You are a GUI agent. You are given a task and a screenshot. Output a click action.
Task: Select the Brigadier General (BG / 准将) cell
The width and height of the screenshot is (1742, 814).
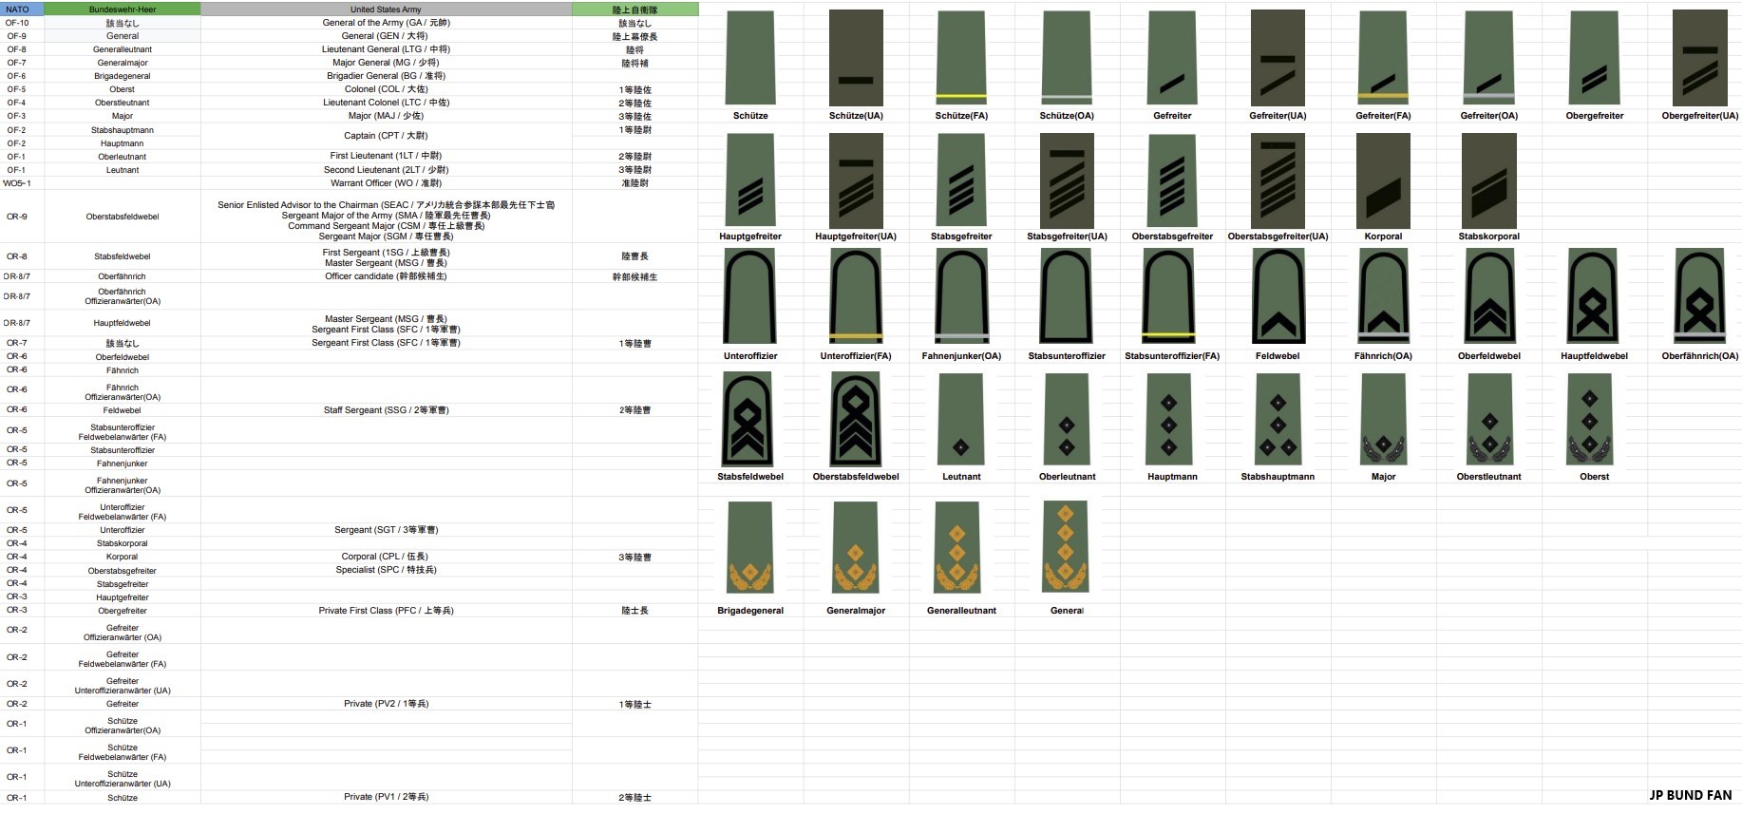pos(386,76)
